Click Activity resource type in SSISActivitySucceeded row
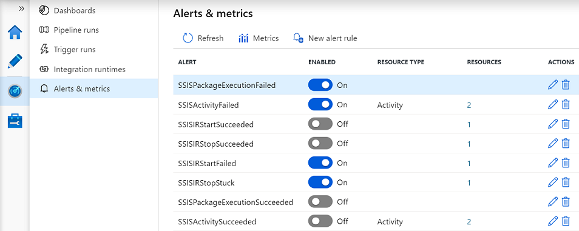This screenshot has width=579, height=231. pos(390,222)
